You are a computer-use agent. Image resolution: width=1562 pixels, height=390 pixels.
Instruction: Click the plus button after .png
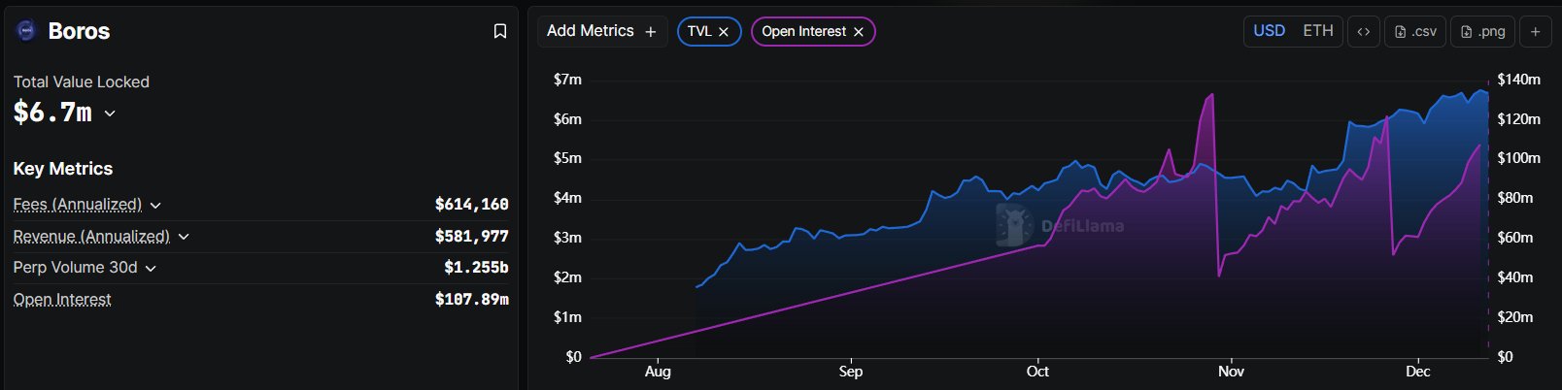pos(1536,31)
